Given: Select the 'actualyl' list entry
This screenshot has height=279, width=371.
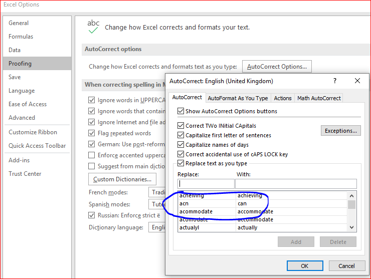Looking at the screenshot, I should pyautogui.click(x=262, y=227).
